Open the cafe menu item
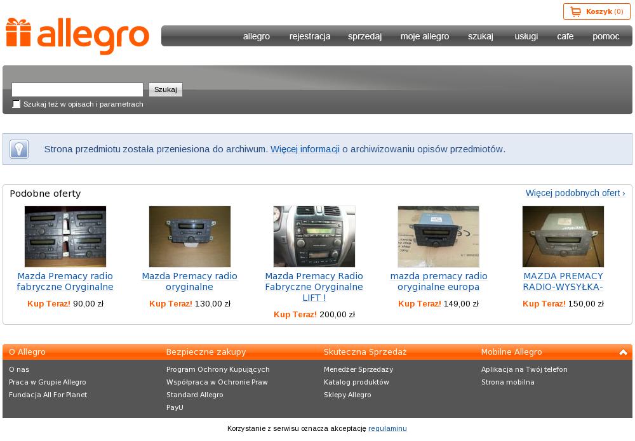The width and height of the screenshot is (635, 441). coord(565,36)
